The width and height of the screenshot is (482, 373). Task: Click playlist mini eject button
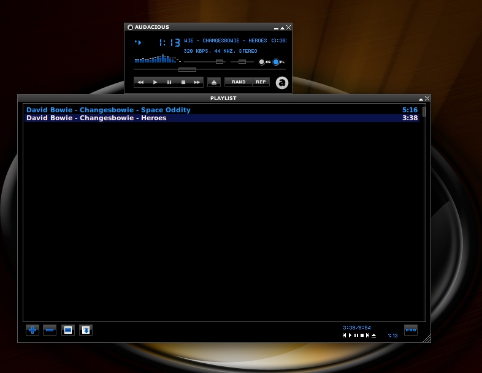click(374, 336)
